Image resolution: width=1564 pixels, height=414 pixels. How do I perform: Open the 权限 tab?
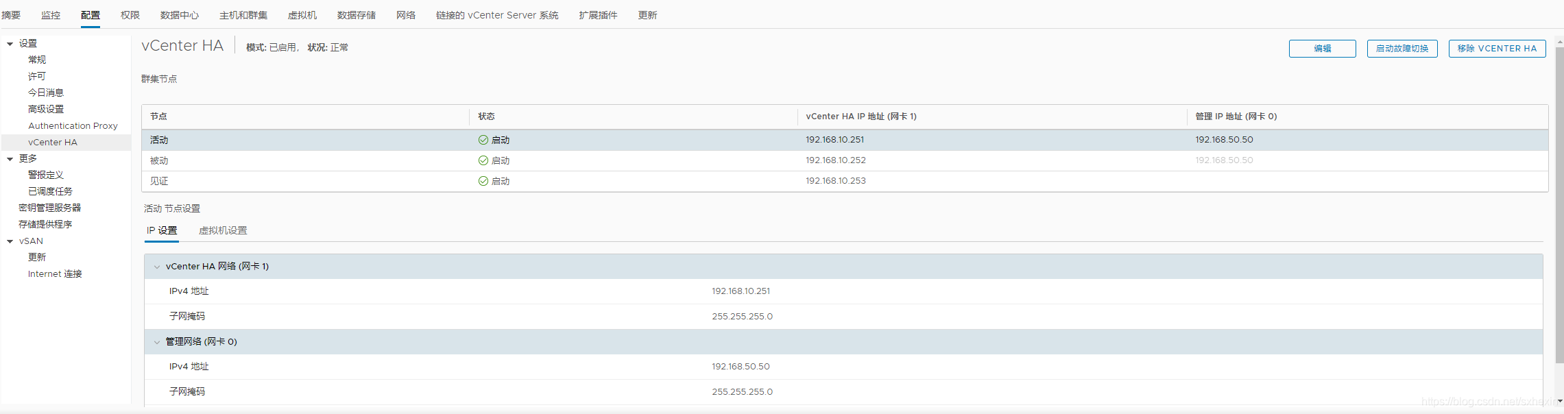click(x=130, y=15)
